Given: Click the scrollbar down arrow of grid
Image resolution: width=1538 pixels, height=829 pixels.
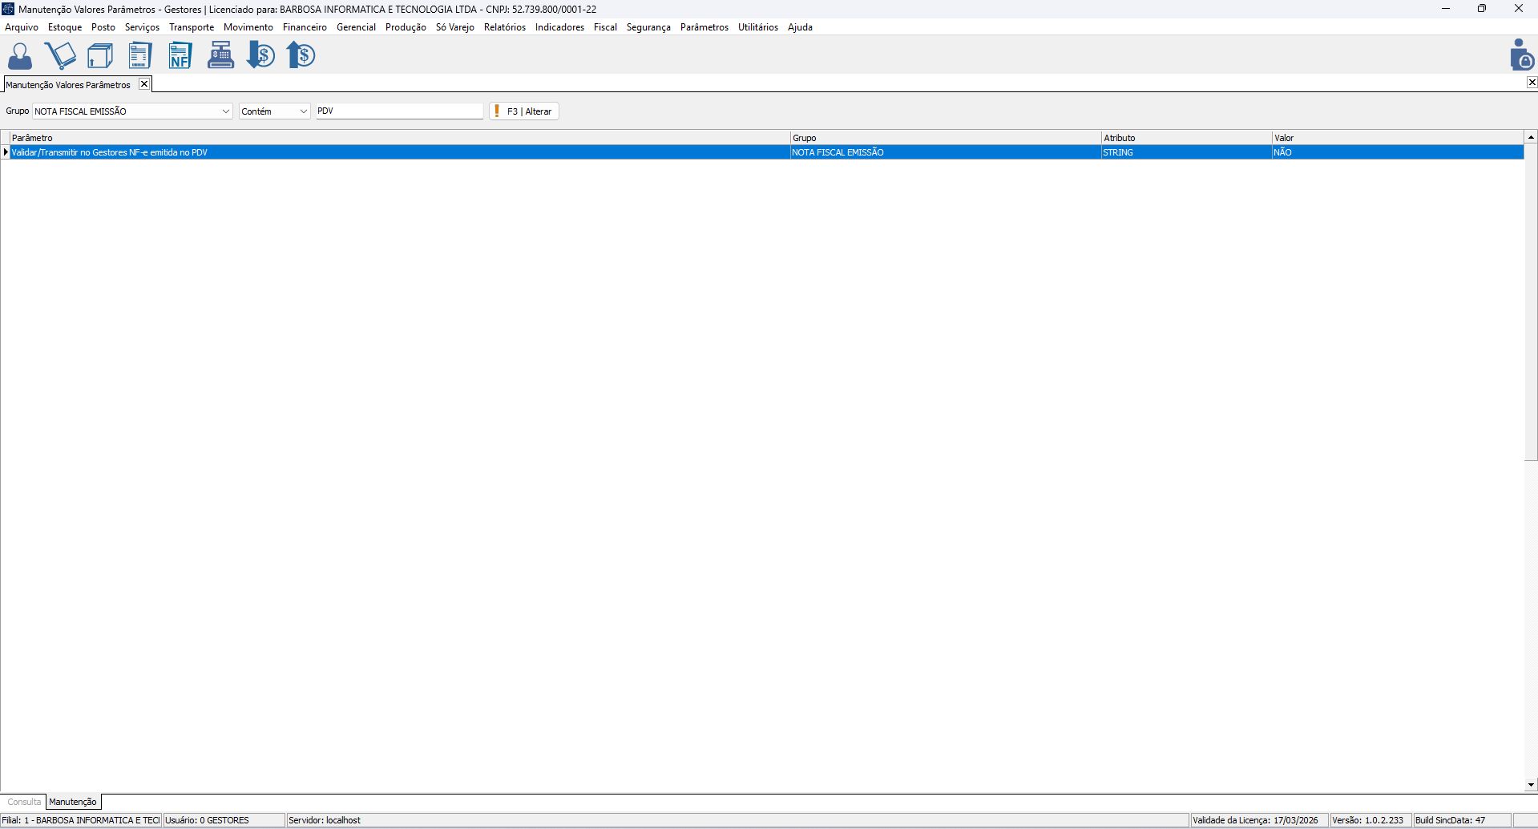Looking at the screenshot, I should point(1531,785).
